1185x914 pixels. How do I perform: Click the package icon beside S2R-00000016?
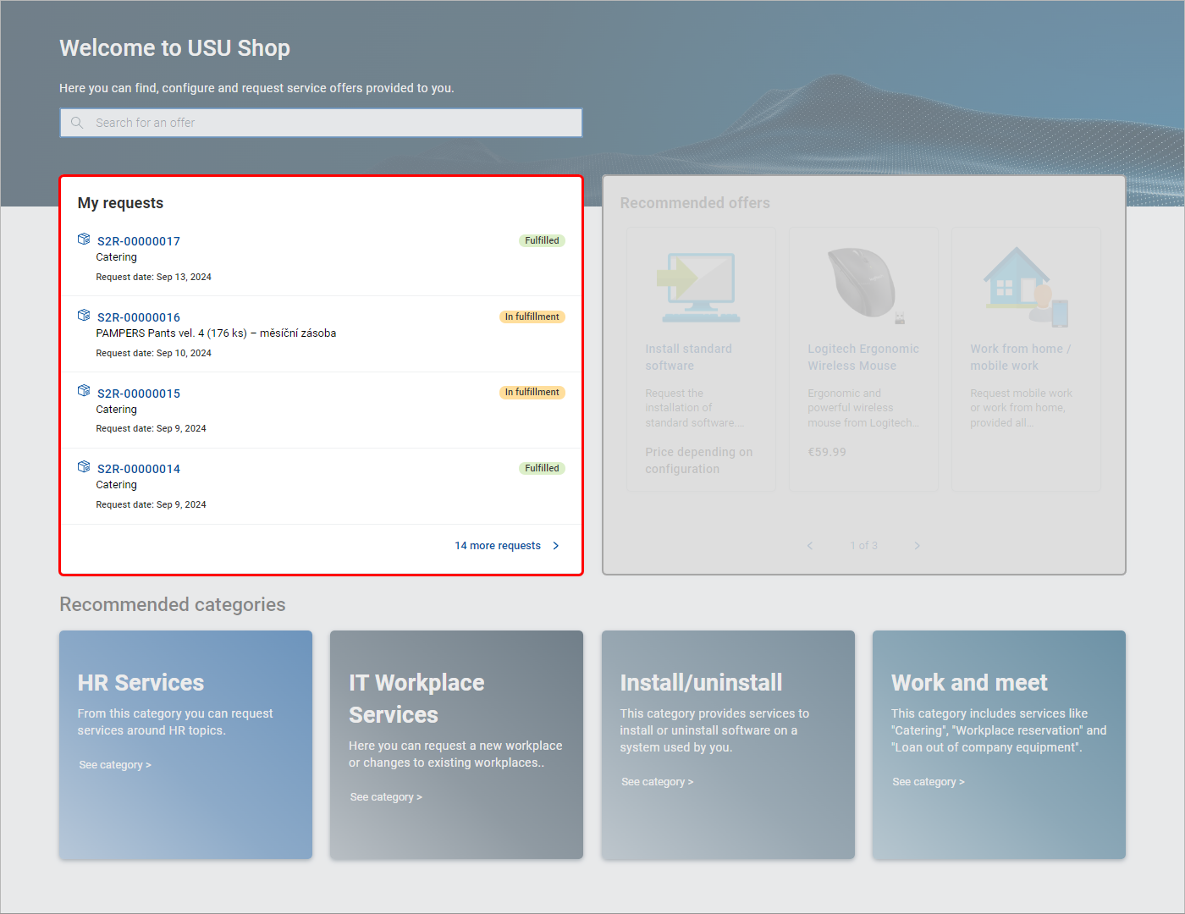[x=84, y=316]
